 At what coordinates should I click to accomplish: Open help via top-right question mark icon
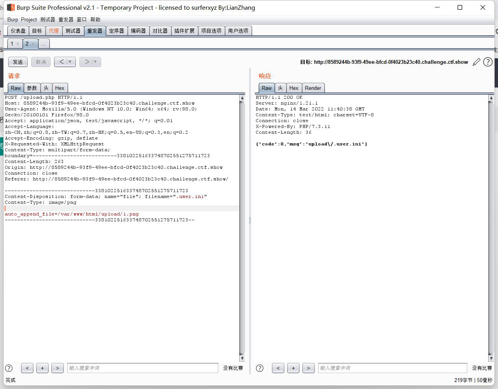pyautogui.click(x=487, y=62)
